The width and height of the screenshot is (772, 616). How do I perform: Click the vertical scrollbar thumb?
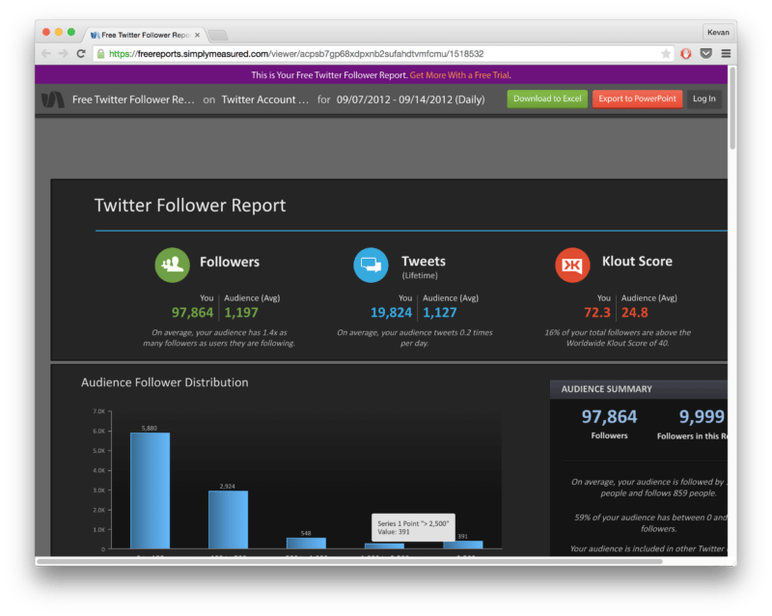[x=732, y=107]
